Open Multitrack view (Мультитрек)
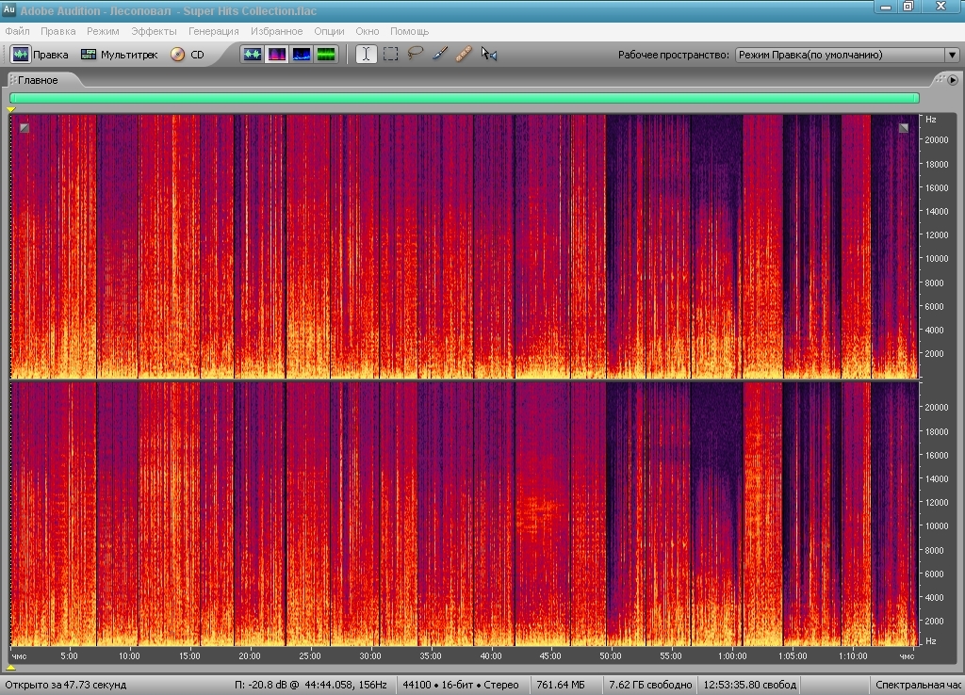The image size is (965, 695). click(x=120, y=55)
